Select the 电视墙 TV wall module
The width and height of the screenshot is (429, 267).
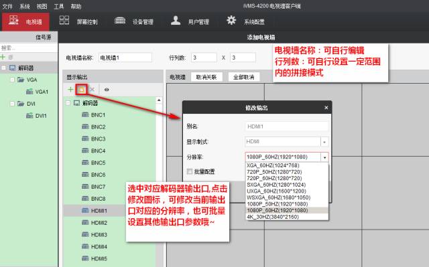pos(25,21)
